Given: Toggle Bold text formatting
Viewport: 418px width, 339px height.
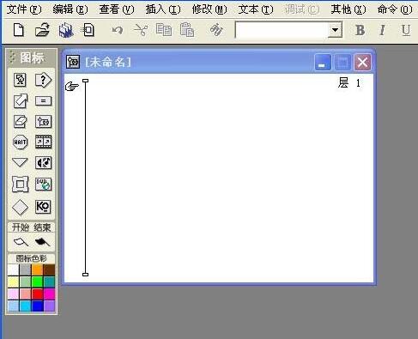Looking at the screenshot, I should tap(360, 30).
